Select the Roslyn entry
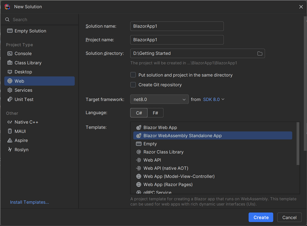 tap(39, 149)
